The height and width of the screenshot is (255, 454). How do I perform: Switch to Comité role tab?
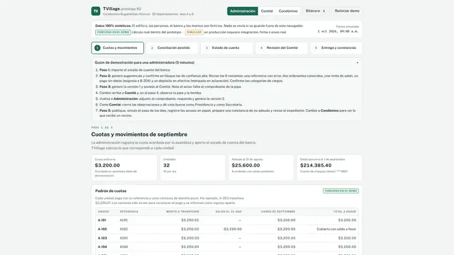tap(267, 11)
